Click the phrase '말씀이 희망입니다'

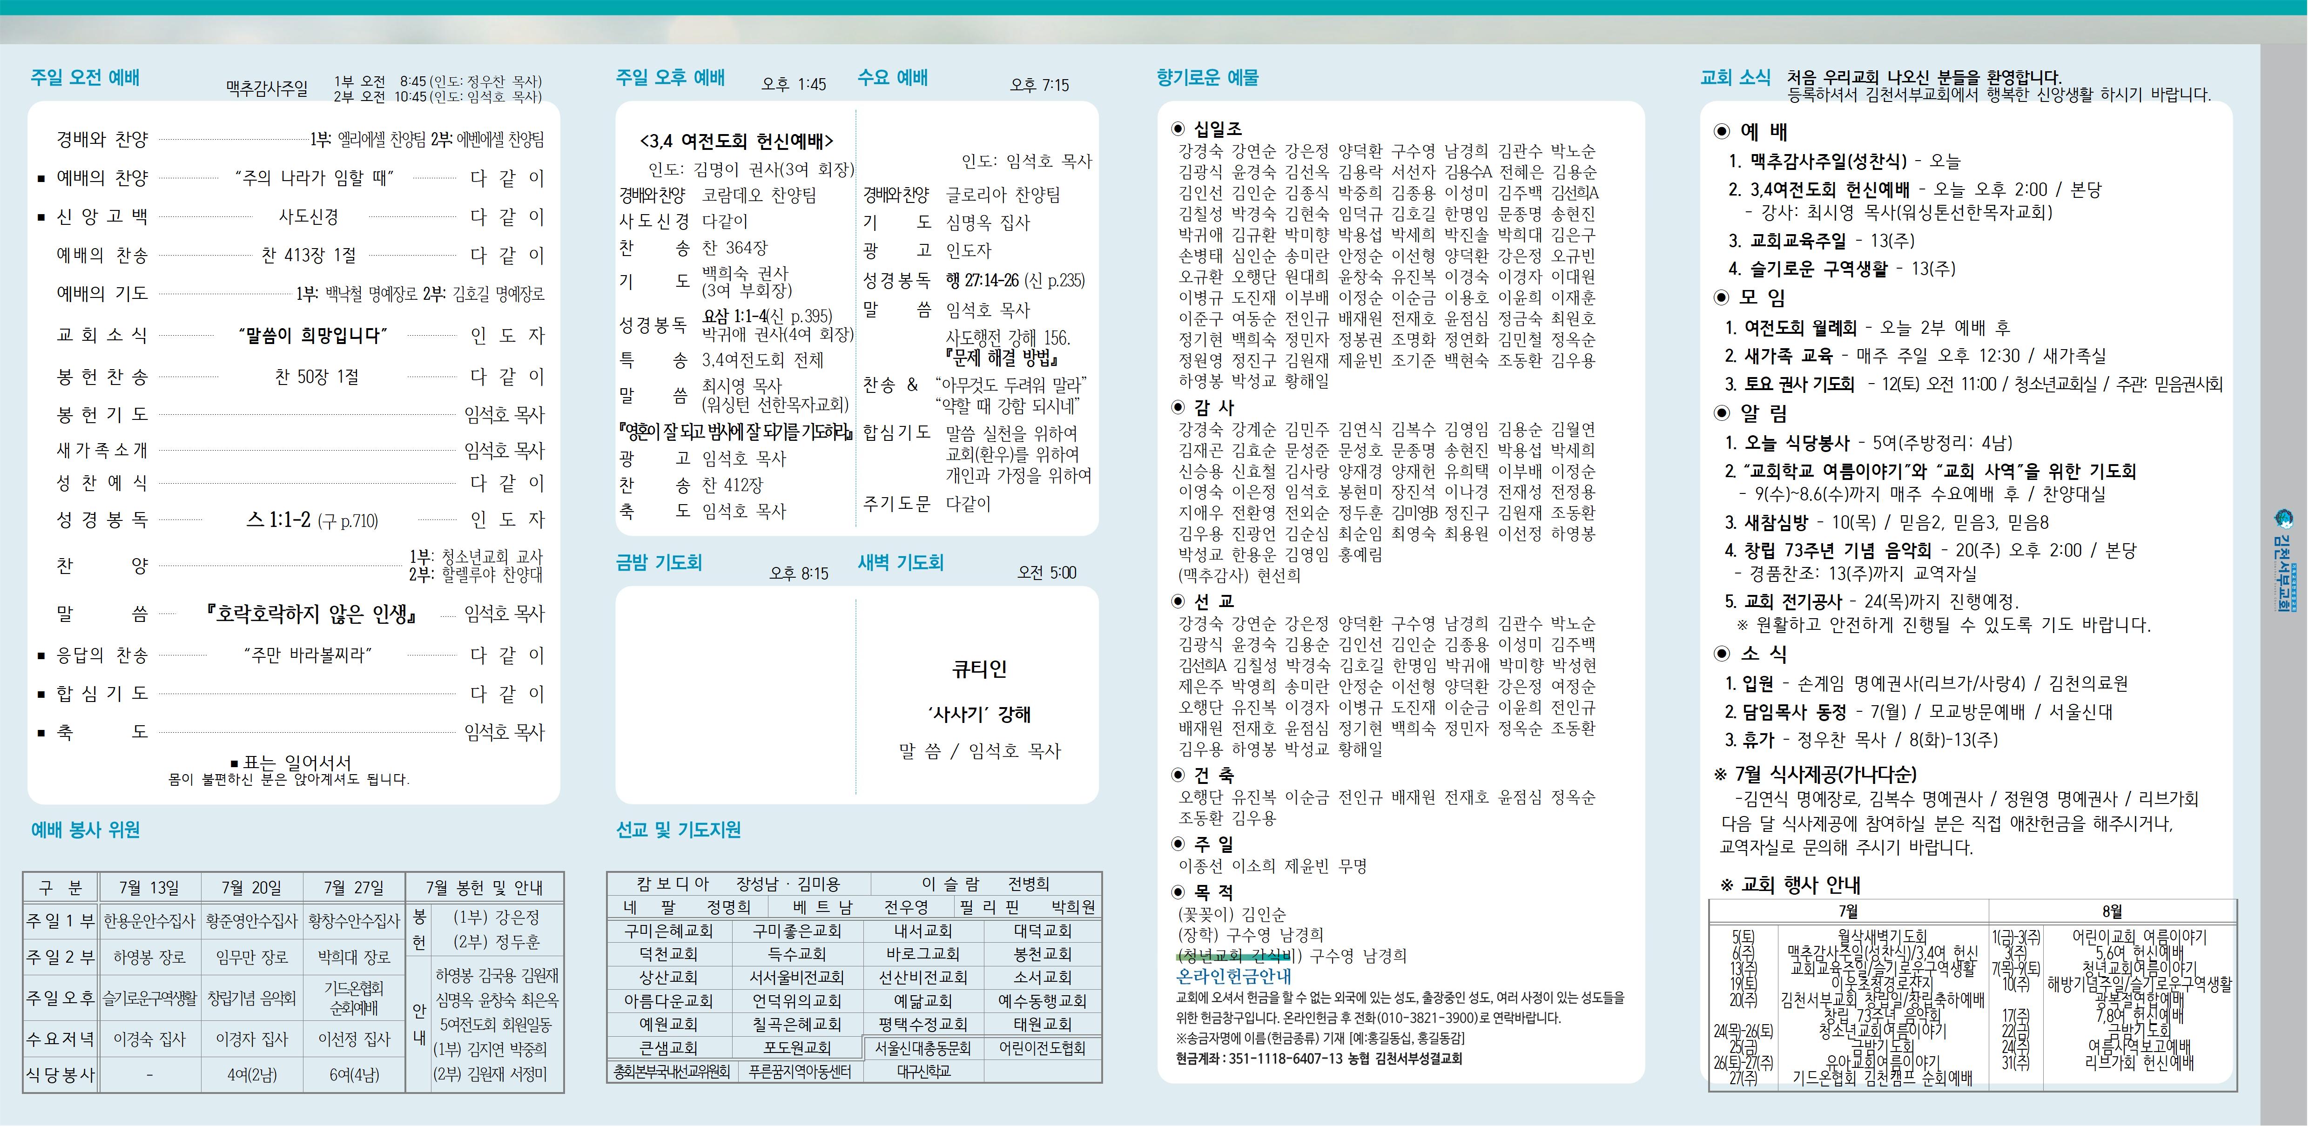(x=312, y=335)
